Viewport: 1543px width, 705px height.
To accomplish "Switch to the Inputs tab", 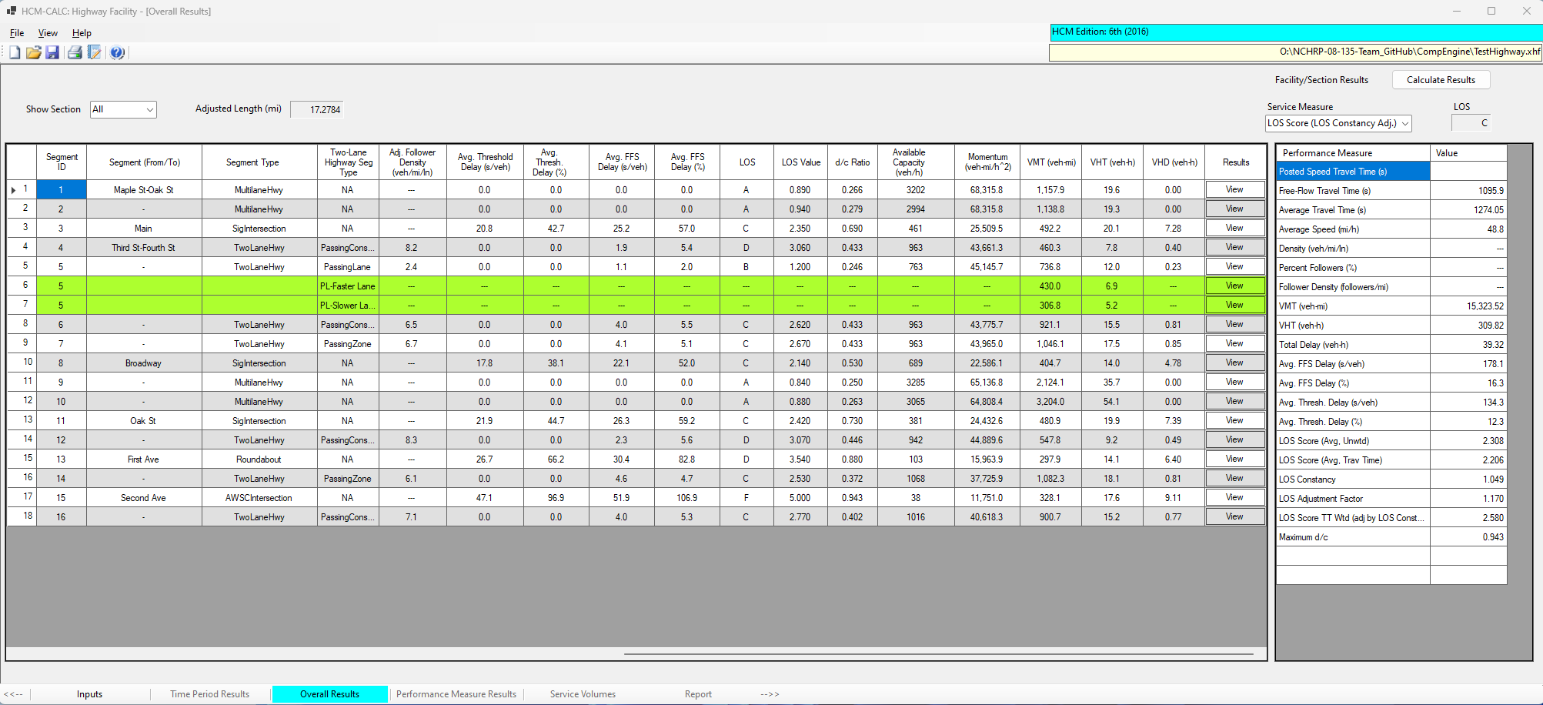I will [89, 693].
